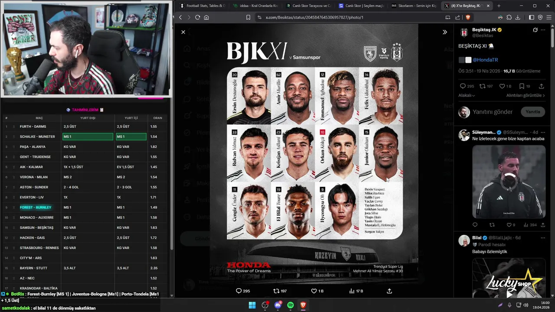Screen dimensions: 555x312
Task: Click the Windows Start button on taskbar
Action: click(252, 305)
